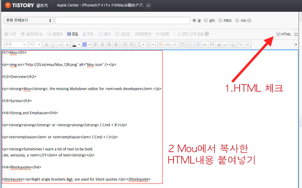Image resolution: width=302 pixels, height=188 pixels.
Task: Insert a text box
Action: pos(198,45)
